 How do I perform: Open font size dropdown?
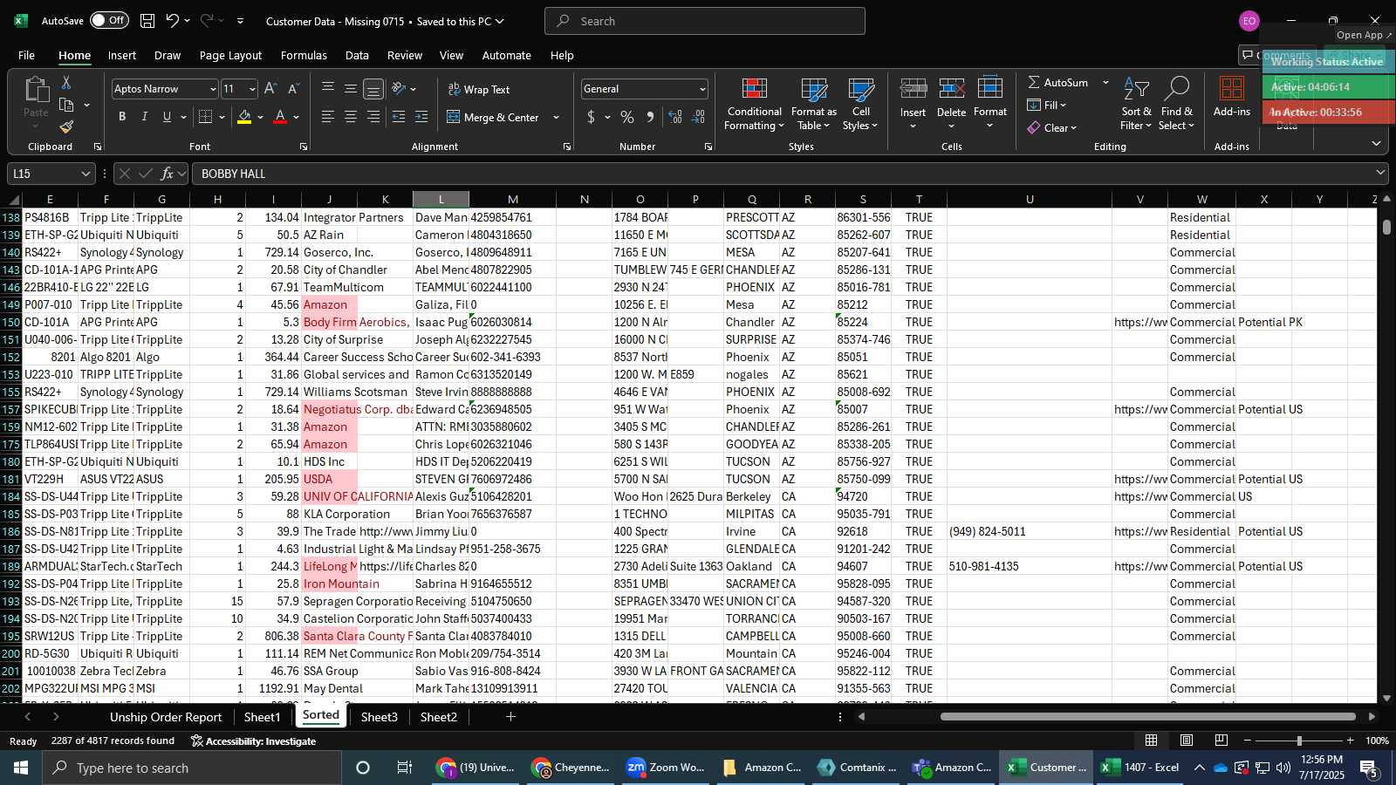coord(252,89)
